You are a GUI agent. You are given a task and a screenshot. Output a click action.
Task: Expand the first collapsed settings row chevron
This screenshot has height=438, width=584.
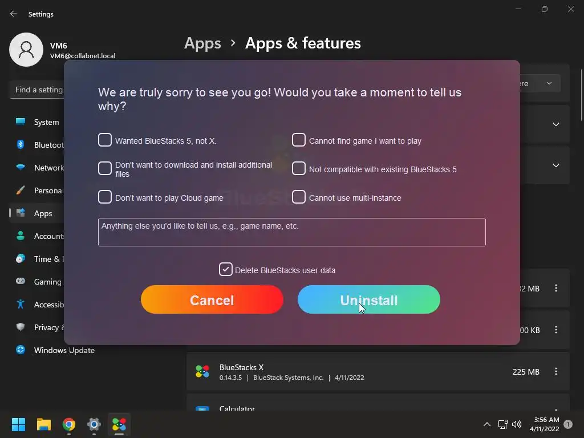[555, 124]
